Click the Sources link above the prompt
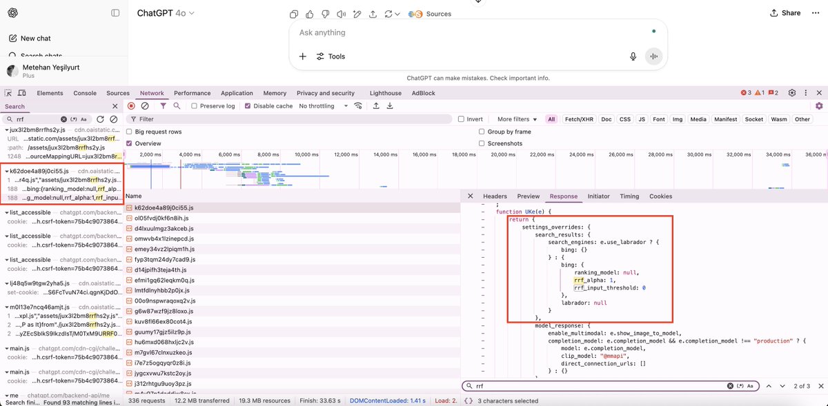Viewport: 828px width, 406px height. (439, 13)
